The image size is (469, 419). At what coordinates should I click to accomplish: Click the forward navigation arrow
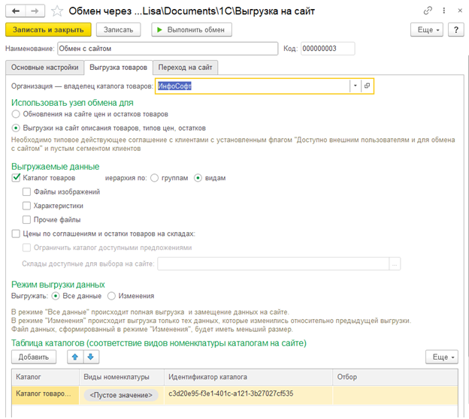pos(33,11)
